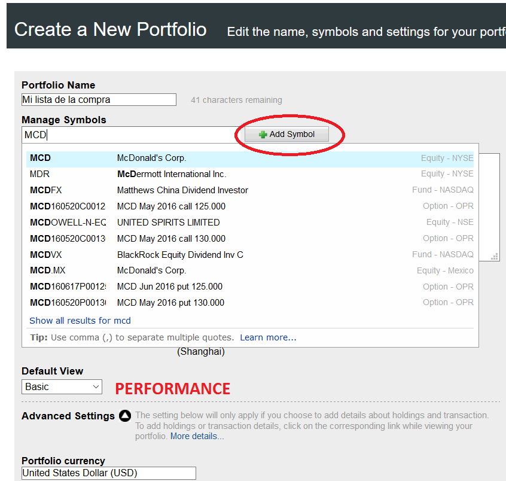Select MDR McDermott International suggestion
The image size is (506, 481).
[251, 174]
